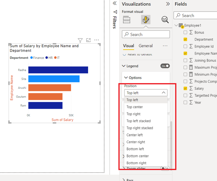Check the Projects Comp checkbox
The image size is (217, 181).
click(x=185, y=81)
